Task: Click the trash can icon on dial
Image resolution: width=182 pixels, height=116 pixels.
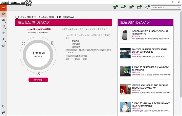Action: (52, 43)
